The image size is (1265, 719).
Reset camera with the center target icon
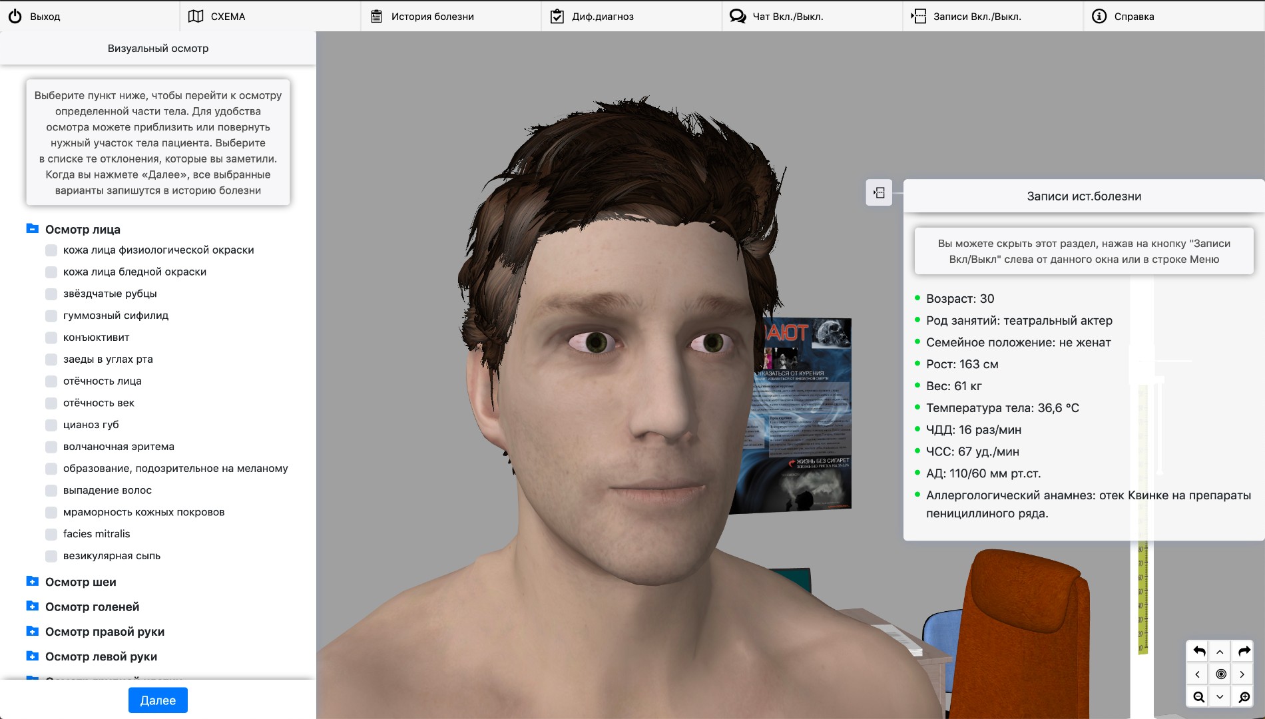click(x=1220, y=674)
